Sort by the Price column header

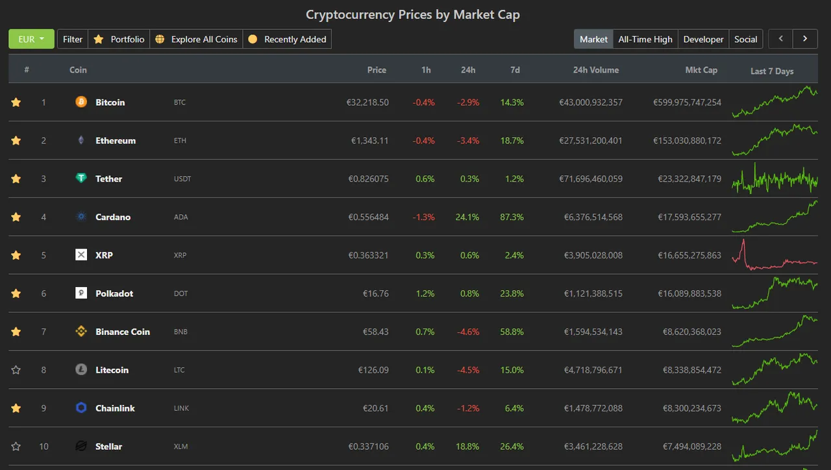(377, 69)
